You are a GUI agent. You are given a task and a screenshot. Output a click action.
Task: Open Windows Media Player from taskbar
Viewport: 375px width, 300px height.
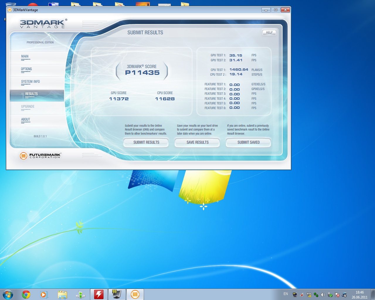(x=44, y=294)
